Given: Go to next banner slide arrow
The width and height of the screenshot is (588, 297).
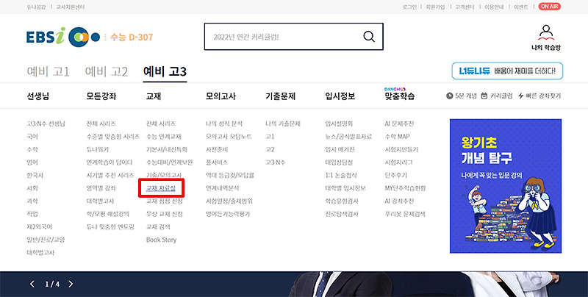Looking at the screenshot, I should [71, 284].
